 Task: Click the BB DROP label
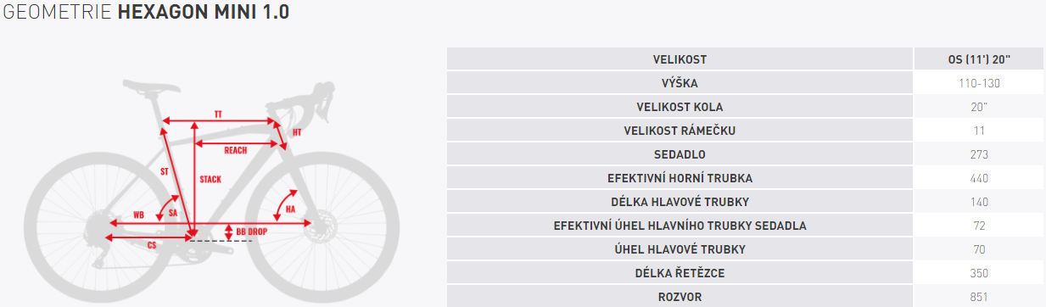pos(252,231)
